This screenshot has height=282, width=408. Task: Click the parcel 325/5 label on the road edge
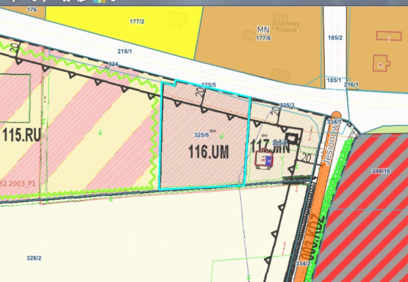pyautogui.click(x=209, y=85)
